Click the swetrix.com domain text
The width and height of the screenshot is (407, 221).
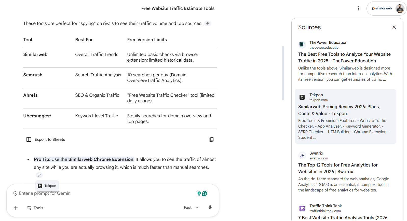[x=319, y=158]
